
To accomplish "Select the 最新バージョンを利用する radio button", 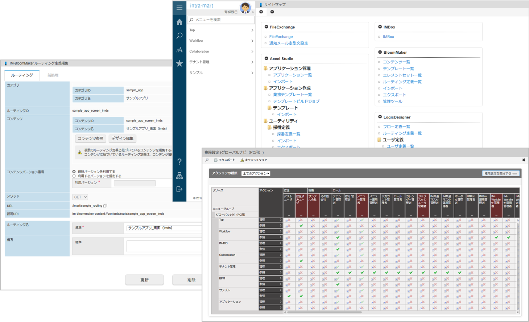I will (74, 172).
